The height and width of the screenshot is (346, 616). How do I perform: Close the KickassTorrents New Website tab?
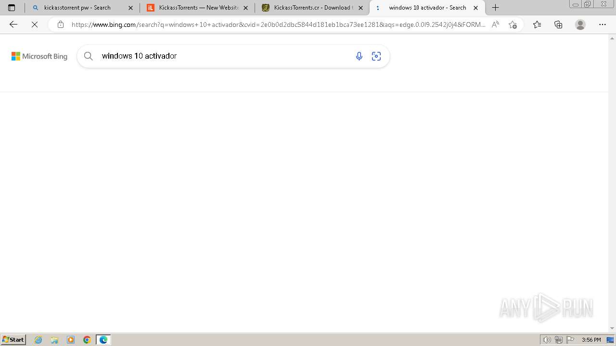click(x=245, y=8)
